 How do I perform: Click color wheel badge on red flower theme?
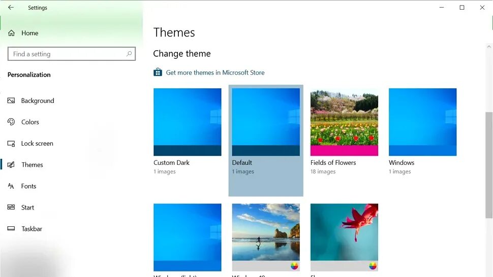[x=373, y=266]
